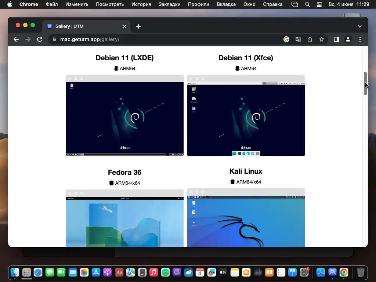Open Trash from the Dock
Screen dimensions: 376x282
point(361,272)
